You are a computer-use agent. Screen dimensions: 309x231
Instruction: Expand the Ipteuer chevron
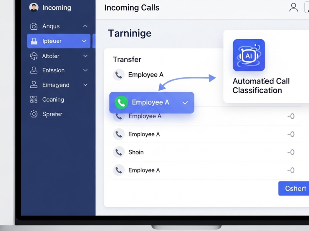[84, 41]
